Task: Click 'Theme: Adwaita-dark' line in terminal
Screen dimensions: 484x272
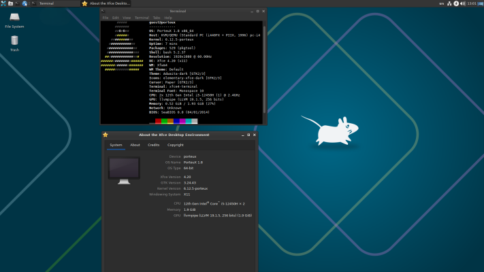Action: coord(177,73)
